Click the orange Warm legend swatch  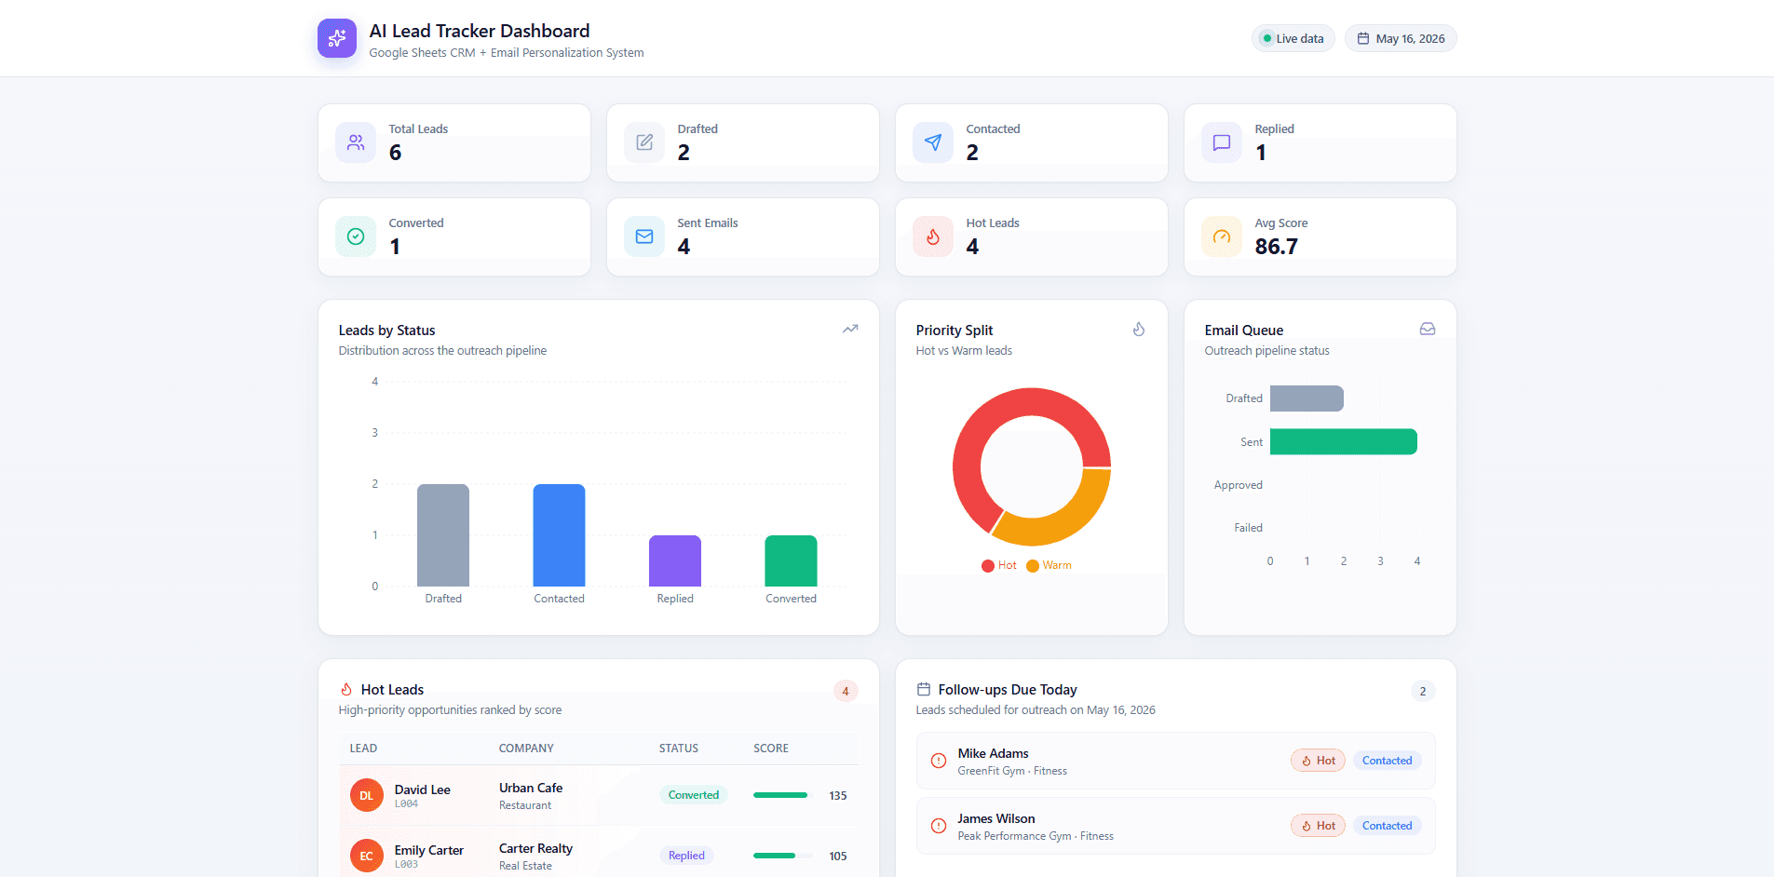[1033, 566]
